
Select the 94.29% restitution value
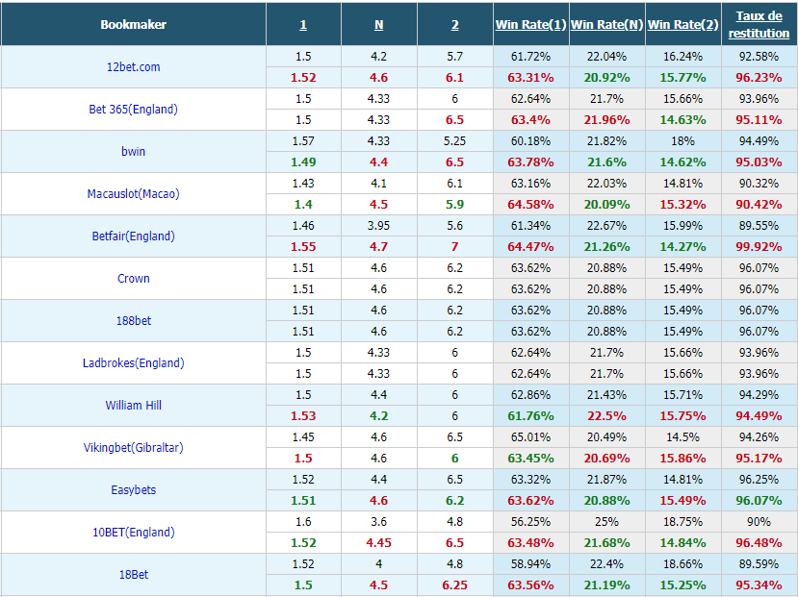click(x=759, y=395)
